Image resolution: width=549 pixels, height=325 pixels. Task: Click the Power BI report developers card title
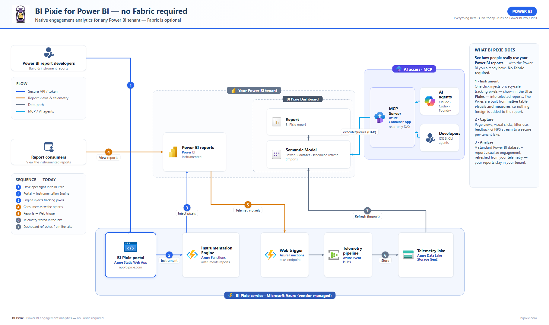(49, 63)
